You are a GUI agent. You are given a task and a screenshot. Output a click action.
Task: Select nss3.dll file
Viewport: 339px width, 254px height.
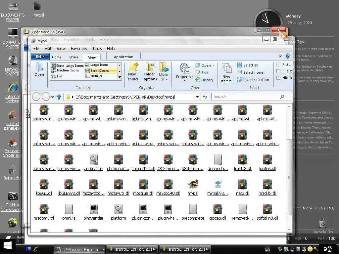click(x=243, y=187)
